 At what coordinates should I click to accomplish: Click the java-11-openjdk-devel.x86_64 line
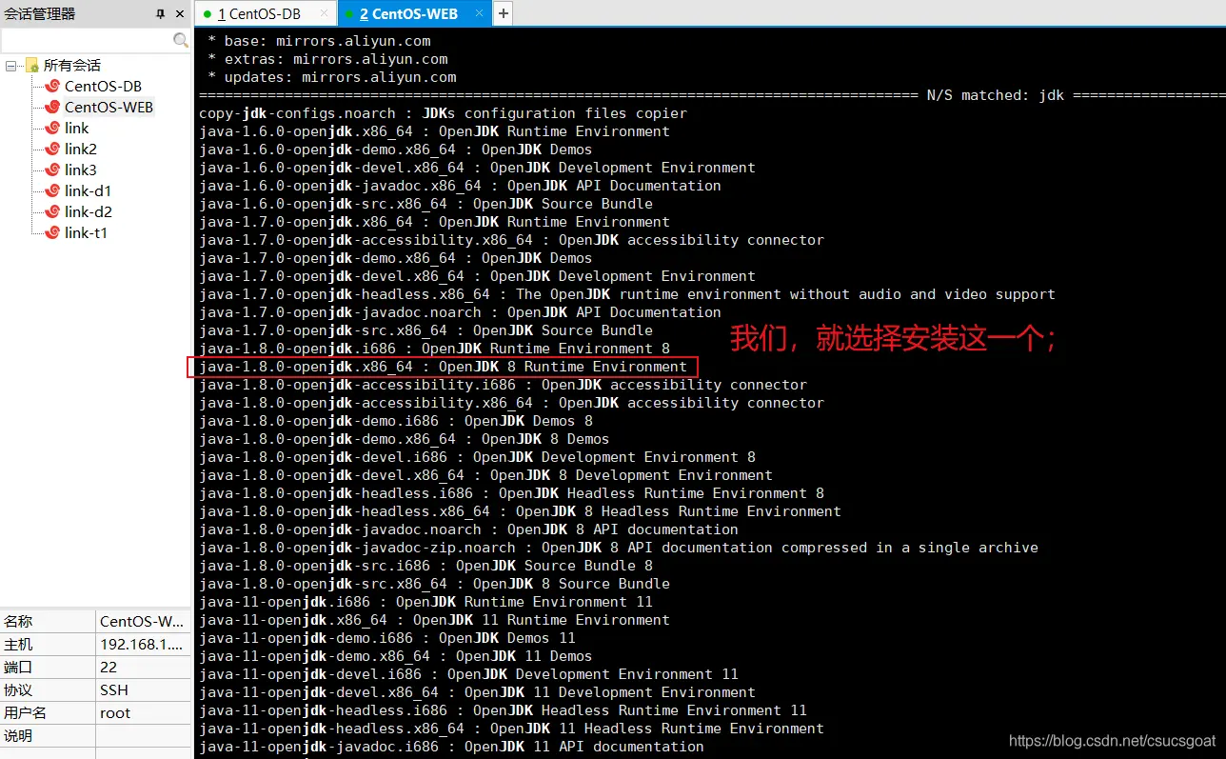477,692
